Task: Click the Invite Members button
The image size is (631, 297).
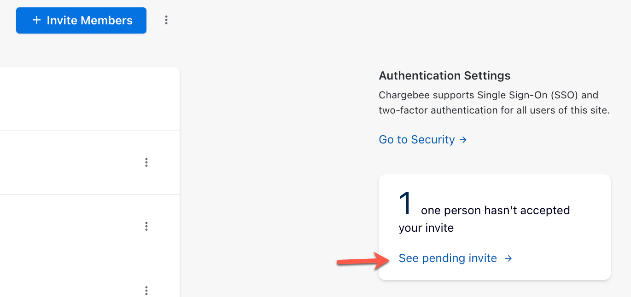Action: [x=81, y=20]
